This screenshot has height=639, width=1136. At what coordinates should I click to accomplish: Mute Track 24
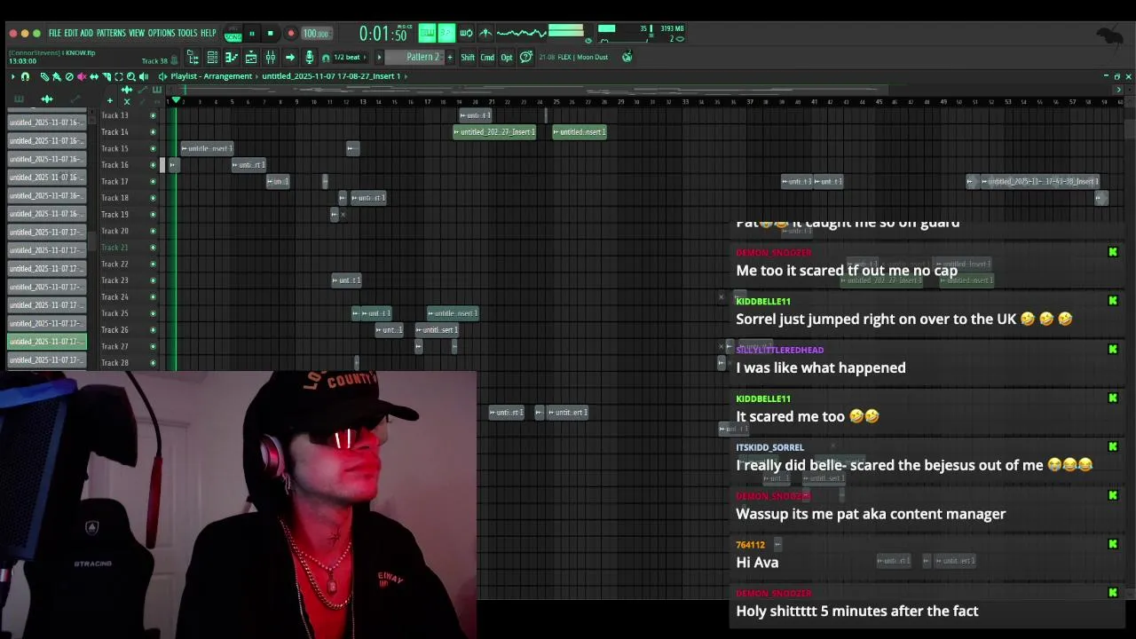point(153,296)
